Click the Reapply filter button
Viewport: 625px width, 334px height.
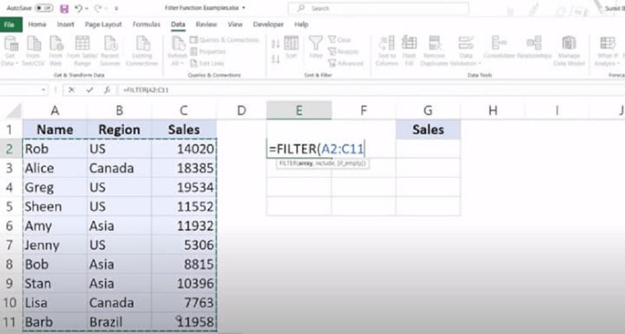coord(343,51)
